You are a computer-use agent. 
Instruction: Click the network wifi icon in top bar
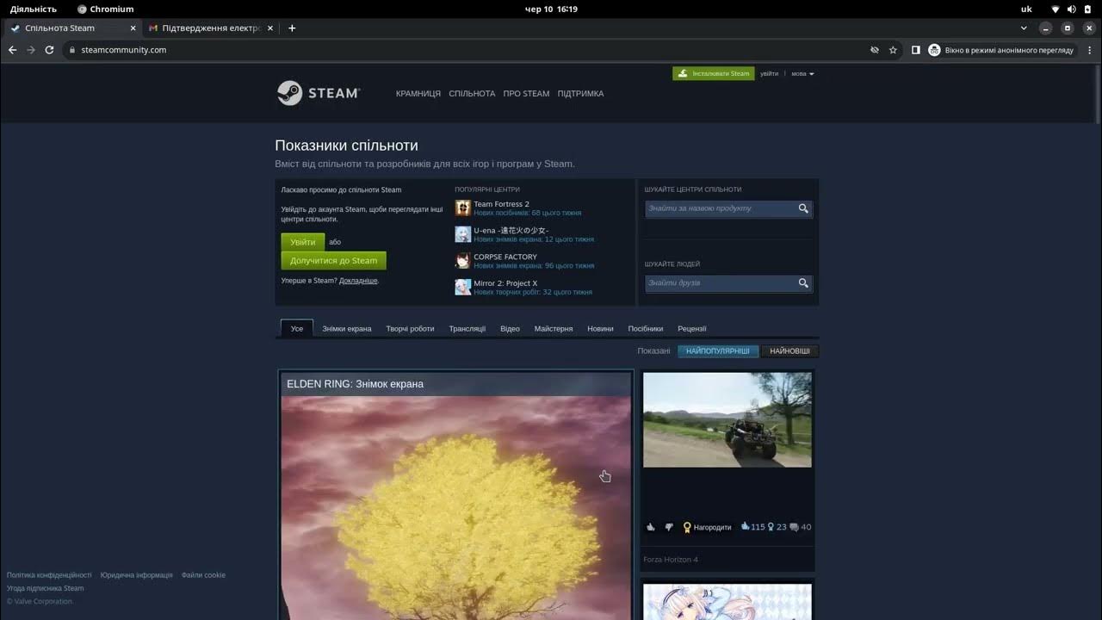click(1056, 9)
